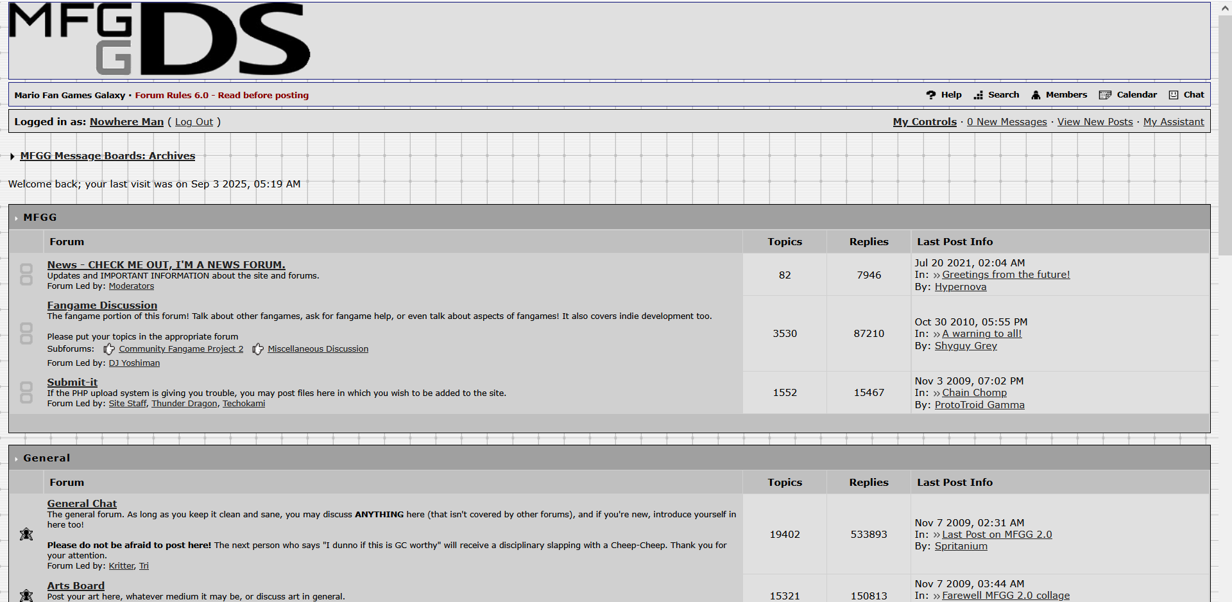Open Moderators forum leader link
The width and height of the screenshot is (1232, 602).
[x=132, y=286]
